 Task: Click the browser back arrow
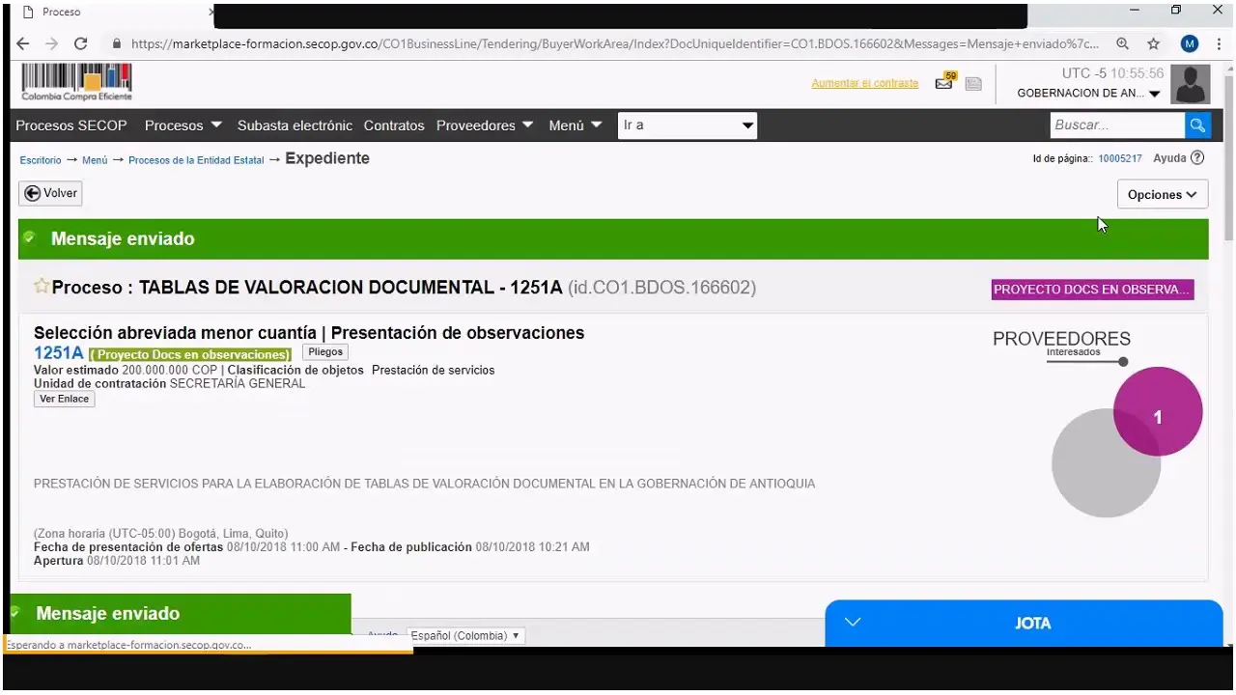[x=23, y=43]
